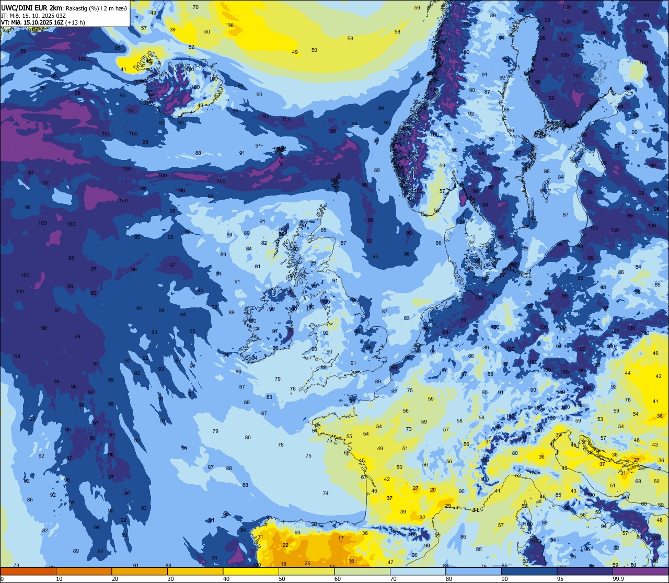Click humidity value '81' west of Scotland
This screenshot has height=583, width=669.
click(258, 266)
